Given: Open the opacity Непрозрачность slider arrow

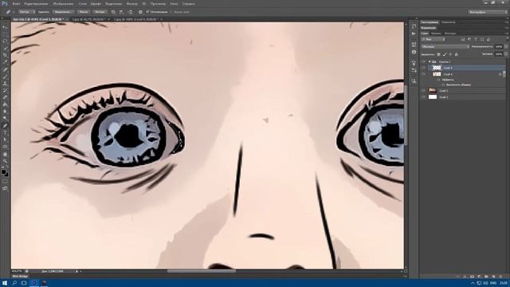Looking at the screenshot, I should point(506,46).
